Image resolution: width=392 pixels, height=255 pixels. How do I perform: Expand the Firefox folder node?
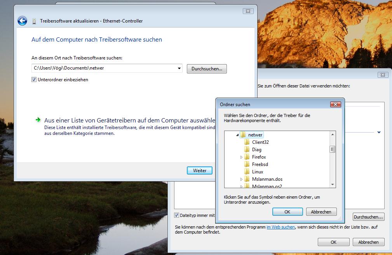point(241,157)
